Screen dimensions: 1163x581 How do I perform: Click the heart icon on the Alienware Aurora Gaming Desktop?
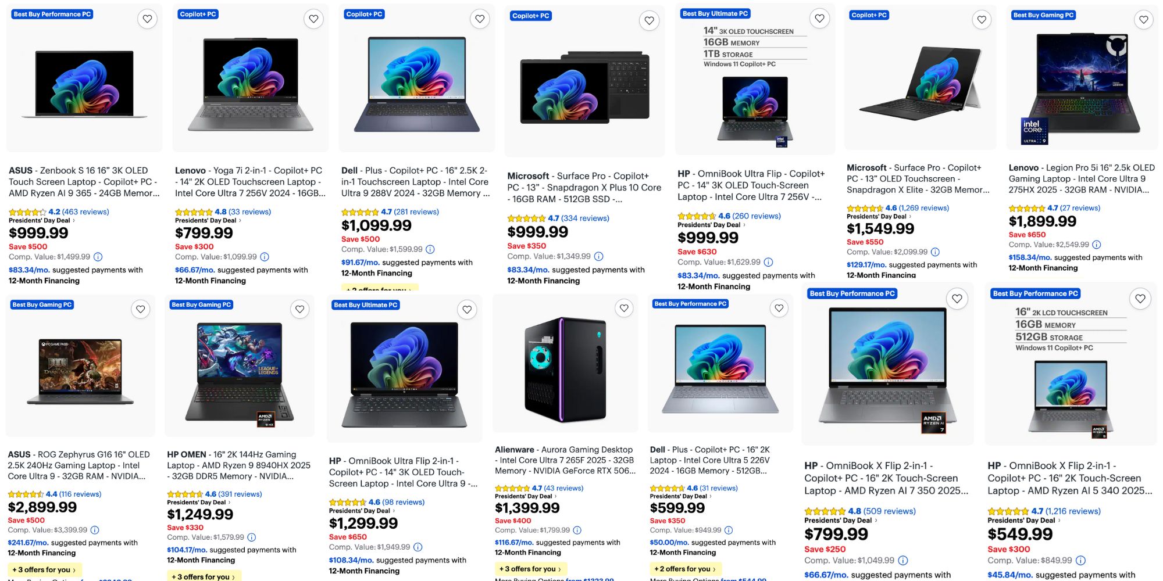[624, 309]
